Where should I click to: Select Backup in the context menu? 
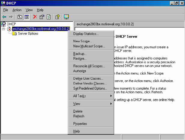tap(91, 54)
